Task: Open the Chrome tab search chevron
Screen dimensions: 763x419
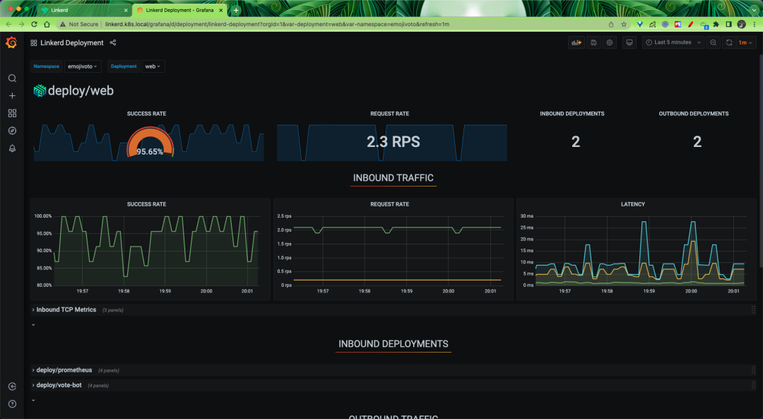Action: tap(753, 10)
